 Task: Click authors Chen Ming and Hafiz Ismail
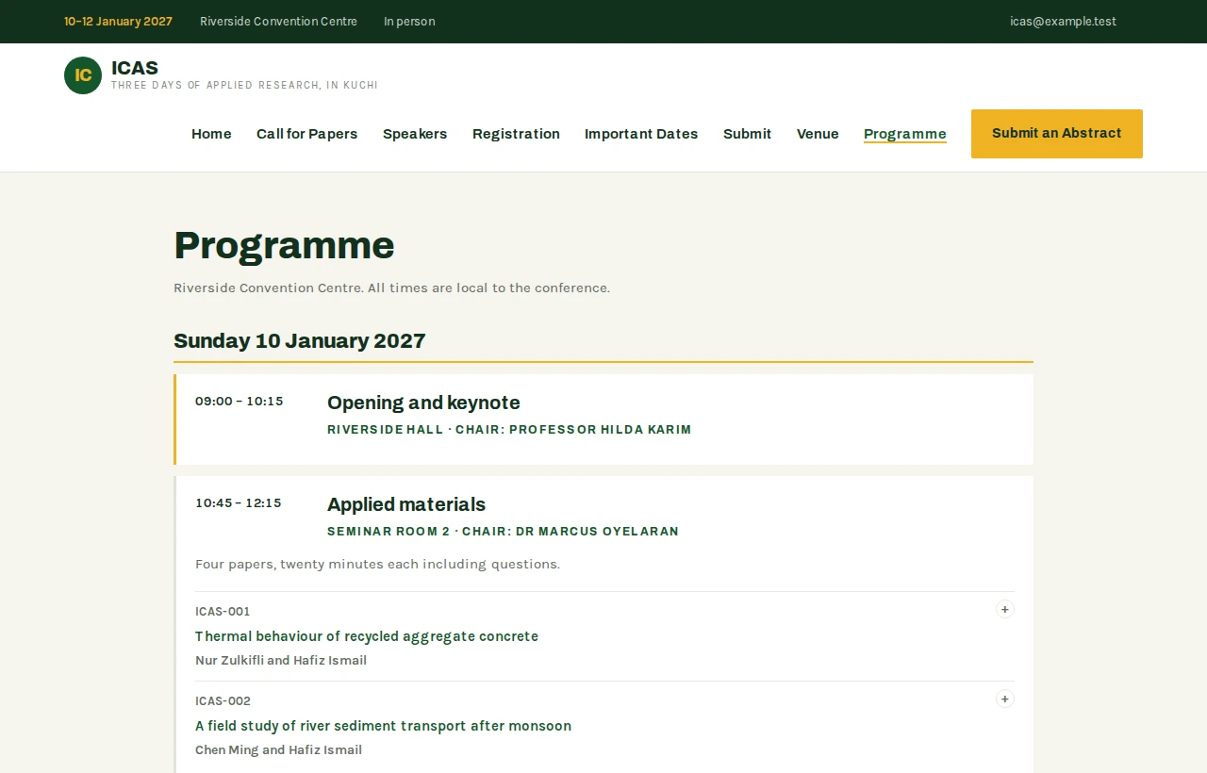pos(278,749)
